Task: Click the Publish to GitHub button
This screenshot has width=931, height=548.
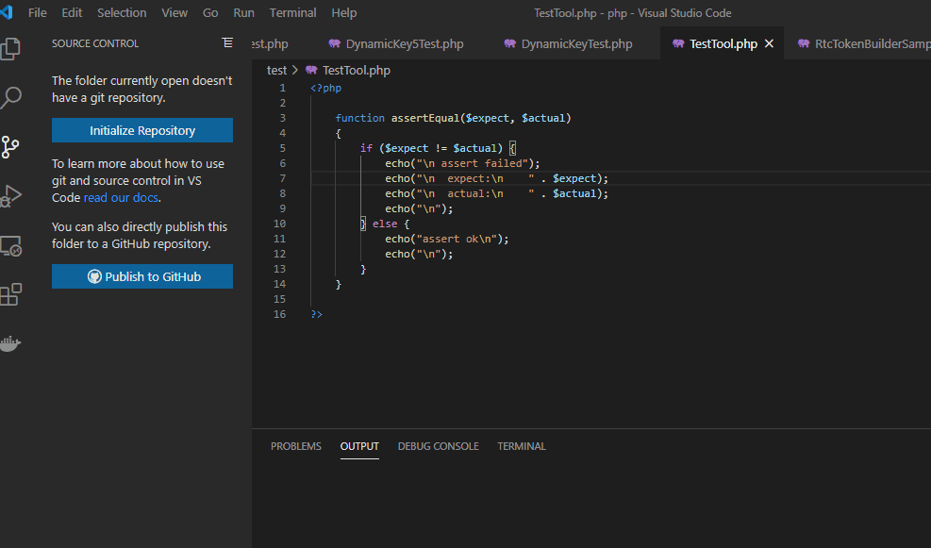Action: tap(142, 276)
